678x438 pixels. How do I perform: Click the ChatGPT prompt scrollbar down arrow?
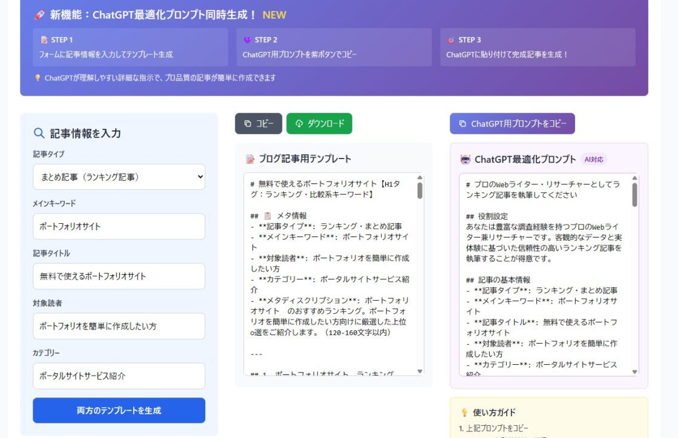634,372
